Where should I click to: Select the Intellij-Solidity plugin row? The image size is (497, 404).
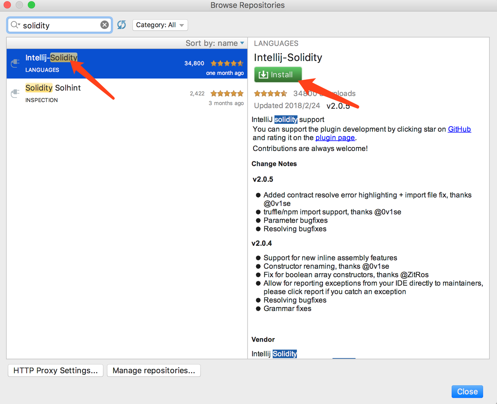tap(127, 64)
